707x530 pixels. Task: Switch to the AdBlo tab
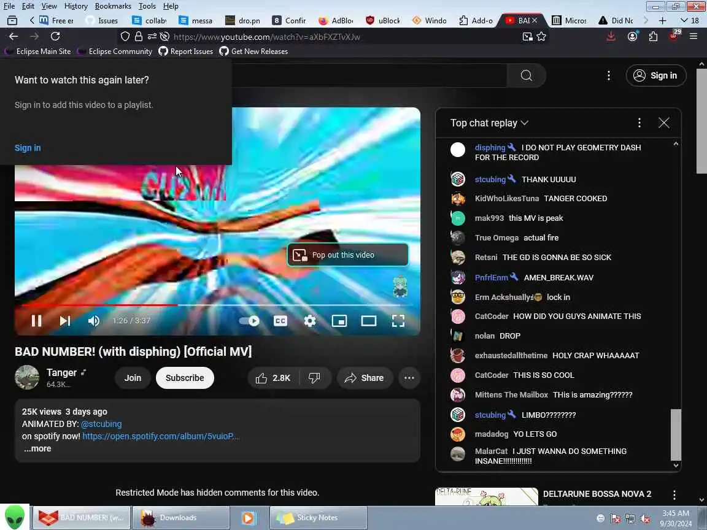(336, 21)
